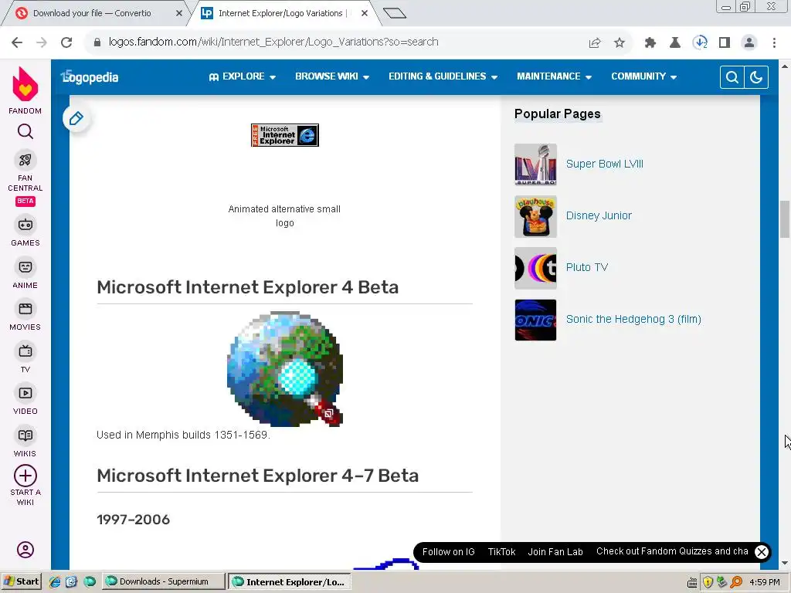This screenshot has width=791, height=593.
Task: Open the downloads icon in toolbar
Action: 700,42
